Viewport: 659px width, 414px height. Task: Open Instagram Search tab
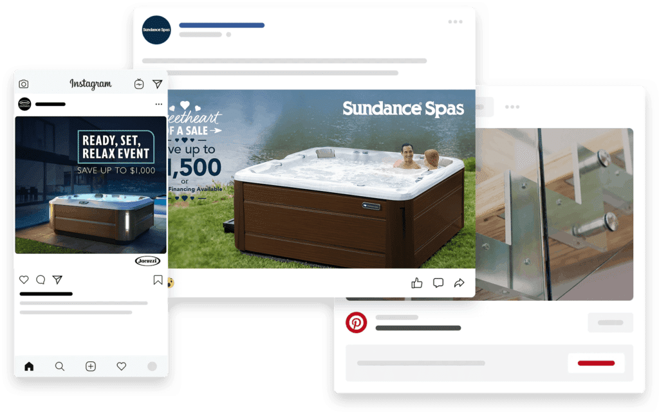[60, 366]
